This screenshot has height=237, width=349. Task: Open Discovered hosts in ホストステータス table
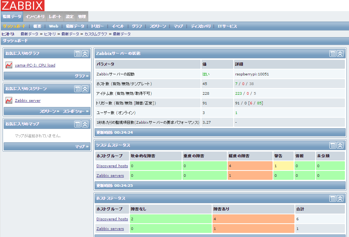(112, 219)
